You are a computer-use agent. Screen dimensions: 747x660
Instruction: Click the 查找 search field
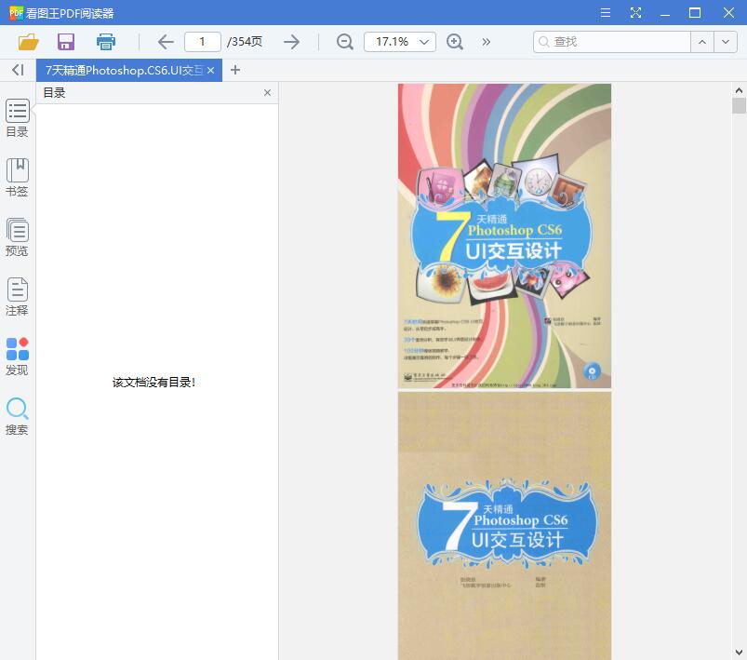[x=612, y=42]
